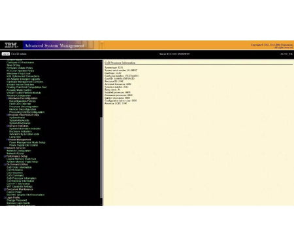Open Deconfiguration Policies
Image resolution: width=294 pixels, height=245 pixels.
point(22,101)
